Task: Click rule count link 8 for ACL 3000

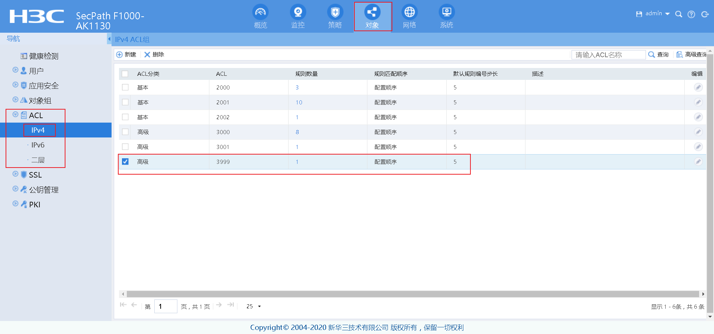Action: click(297, 132)
